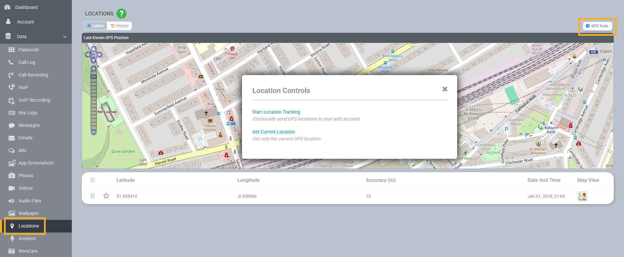Collapse the Data section chevron
The width and height of the screenshot is (624, 257).
point(65,36)
